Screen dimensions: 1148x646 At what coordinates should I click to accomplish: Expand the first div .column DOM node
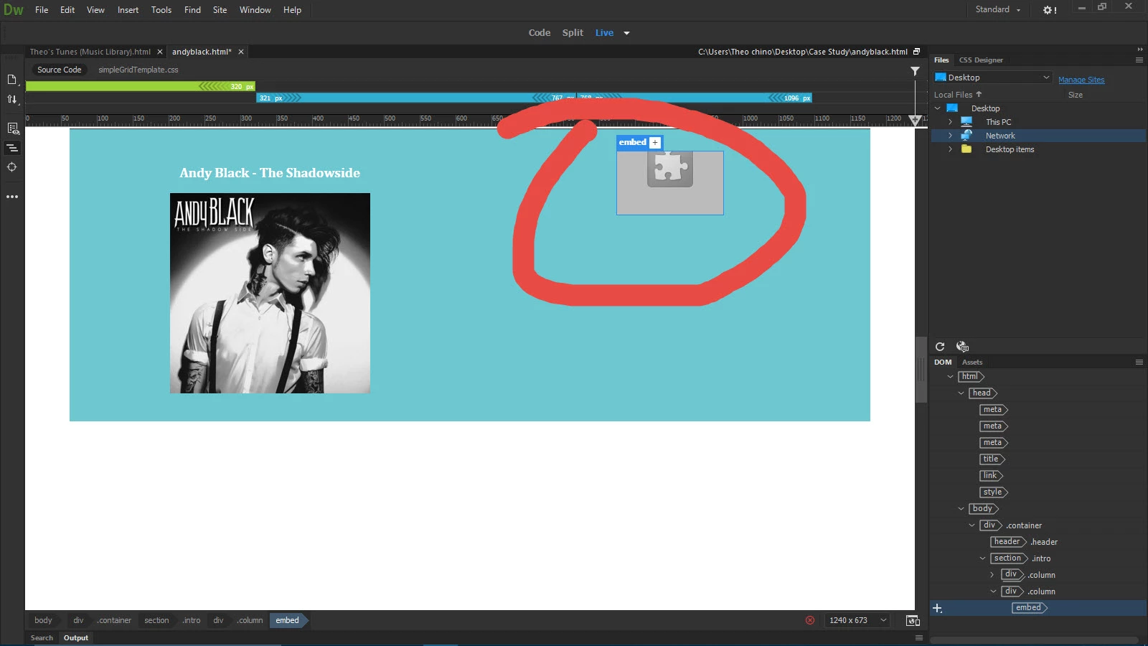click(x=993, y=575)
